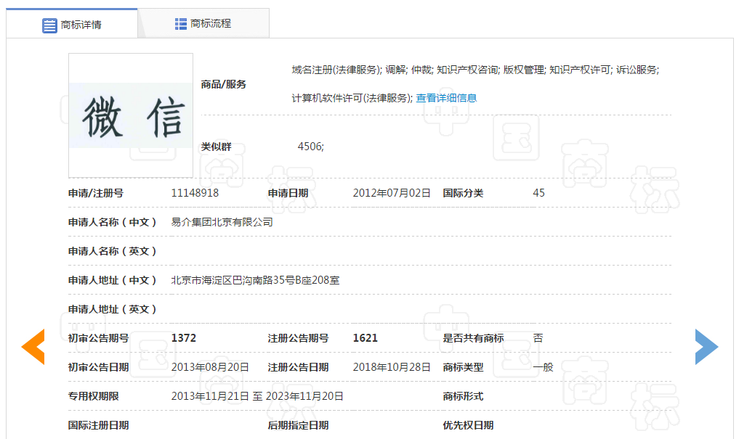Click the 国际分类 label
The image size is (739, 439).
pyautogui.click(x=463, y=193)
